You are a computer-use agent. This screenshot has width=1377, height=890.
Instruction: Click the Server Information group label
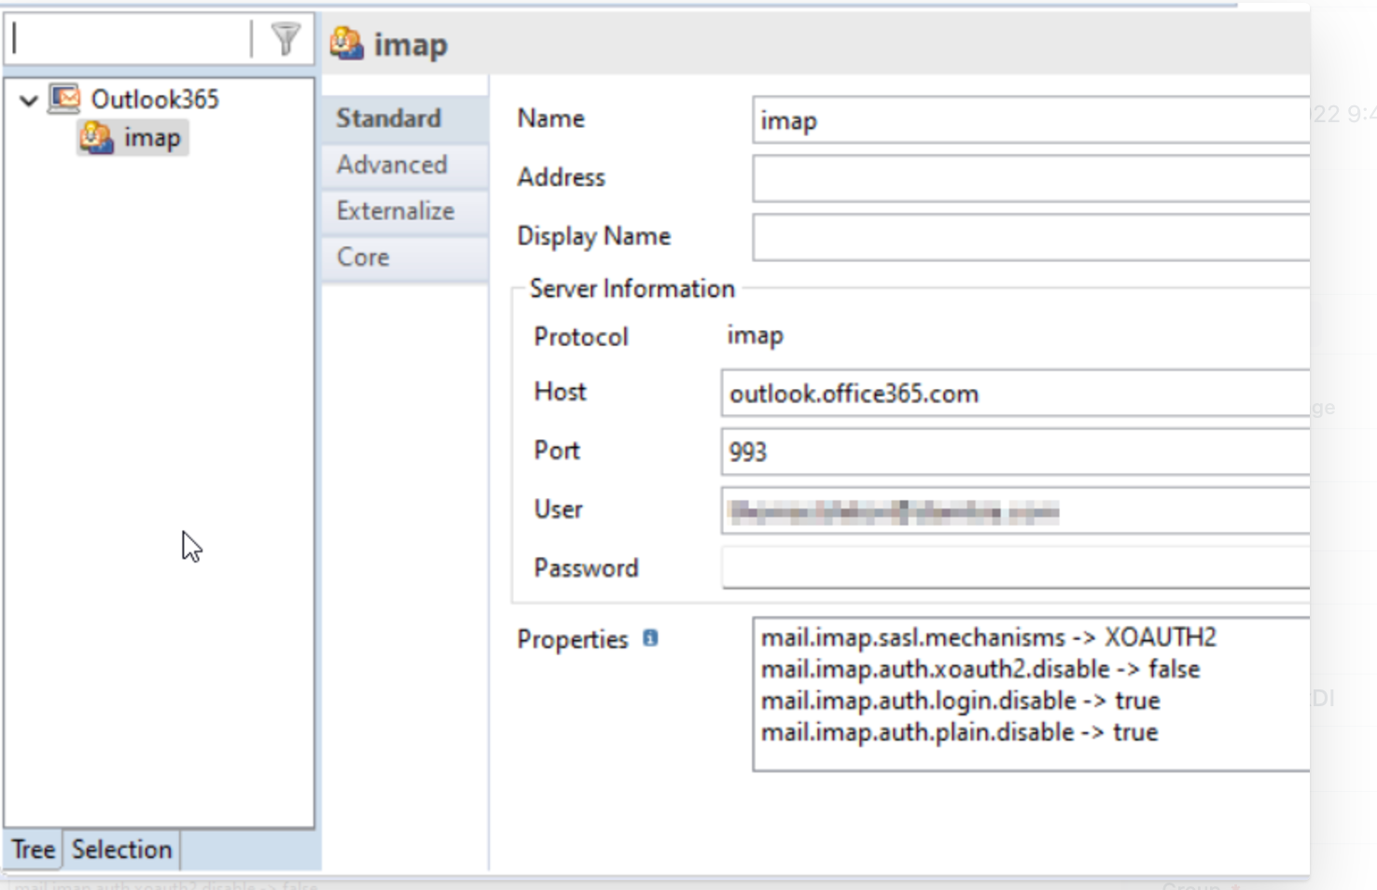(633, 288)
